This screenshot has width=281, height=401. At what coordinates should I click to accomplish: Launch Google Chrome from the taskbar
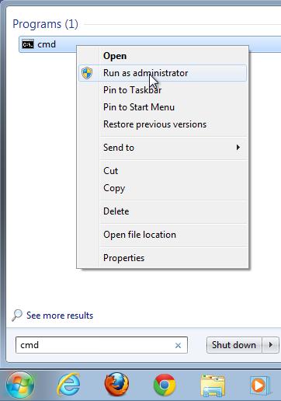[165, 385]
